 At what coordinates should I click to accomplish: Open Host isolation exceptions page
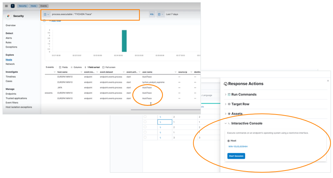[19, 107]
